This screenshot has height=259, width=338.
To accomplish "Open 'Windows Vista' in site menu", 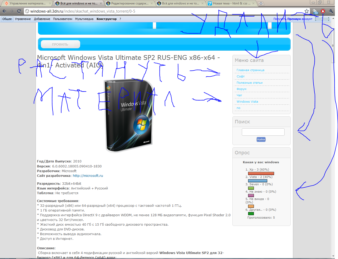I will tap(247, 102).
